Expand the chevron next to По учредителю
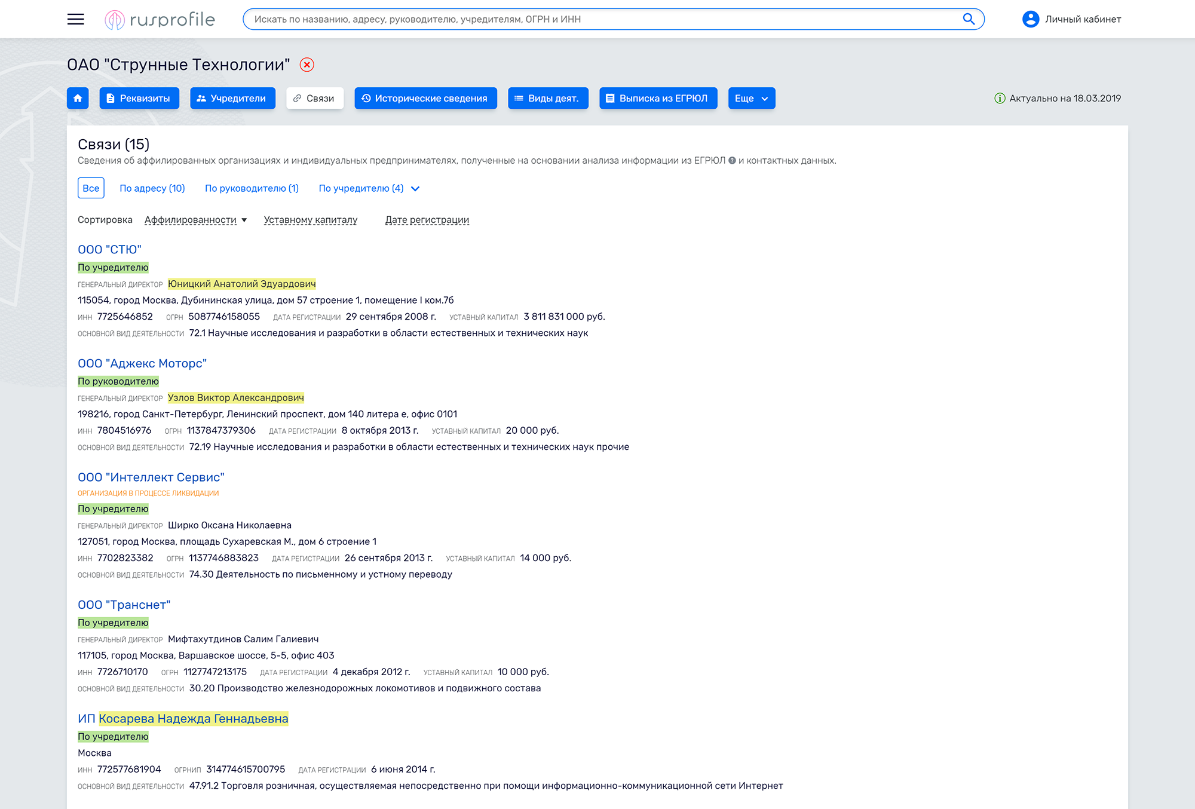1195x809 pixels. pos(415,189)
